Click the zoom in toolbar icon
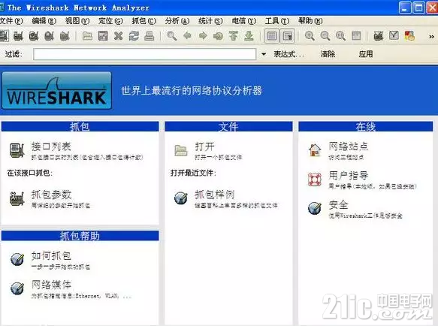The height and width of the screenshot is (326, 438). coord(310,36)
